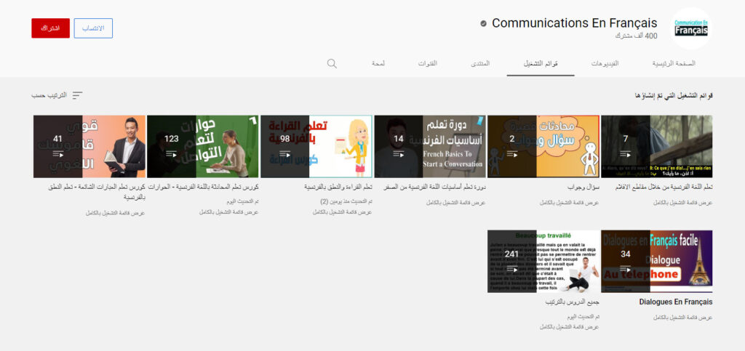Image resolution: width=745 pixels, height=351 pixels.
Task: Open the Dialogues En Français playlist title
Action: [675, 302]
